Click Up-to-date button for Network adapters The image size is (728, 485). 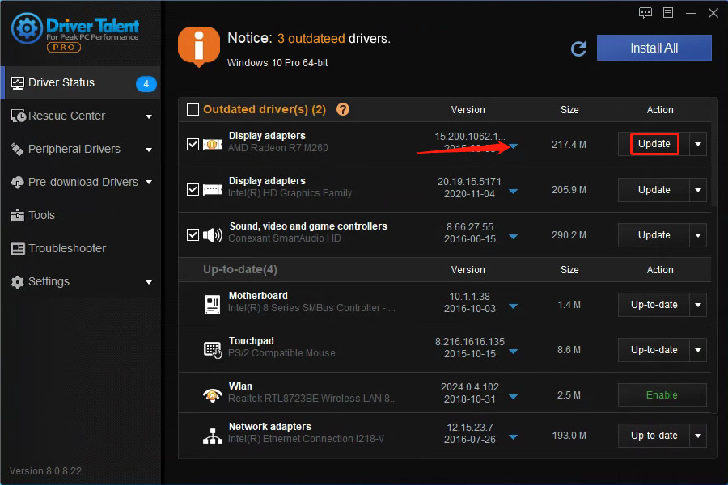(654, 436)
